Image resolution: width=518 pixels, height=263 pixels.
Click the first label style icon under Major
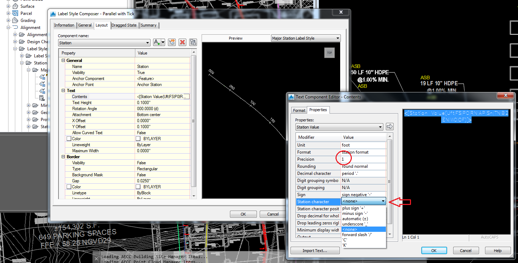[42, 77]
